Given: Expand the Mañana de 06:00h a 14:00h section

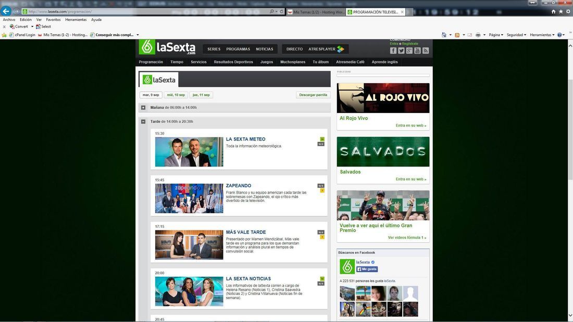Looking at the screenshot, I should pyautogui.click(x=143, y=108).
